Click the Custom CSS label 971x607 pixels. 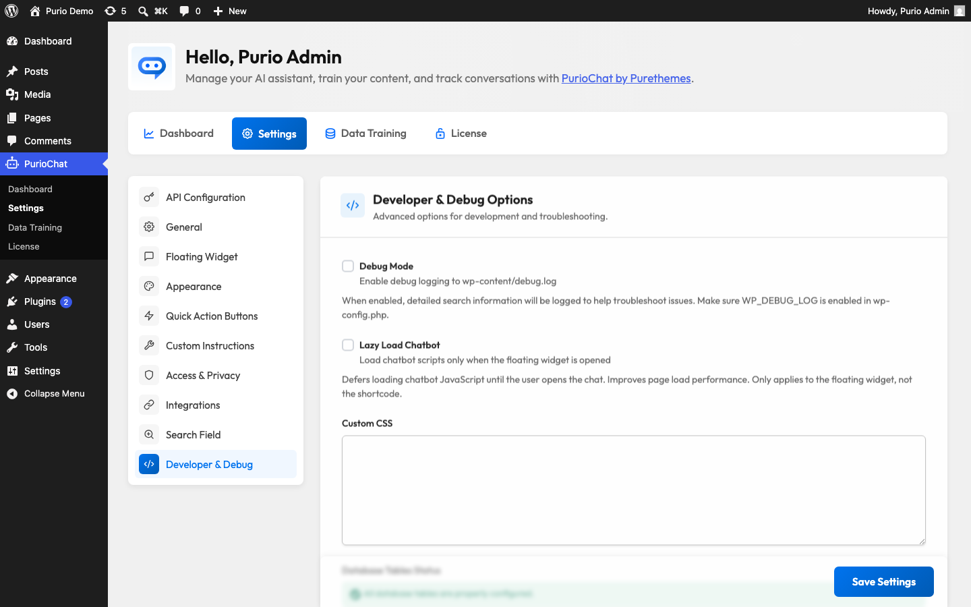coord(367,423)
